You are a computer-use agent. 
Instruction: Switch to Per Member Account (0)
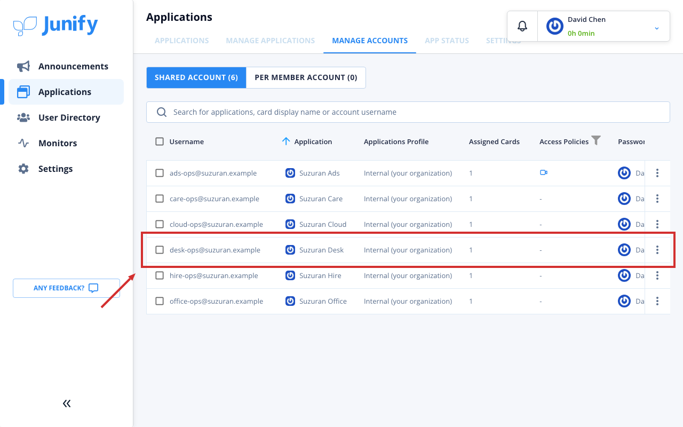306,77
